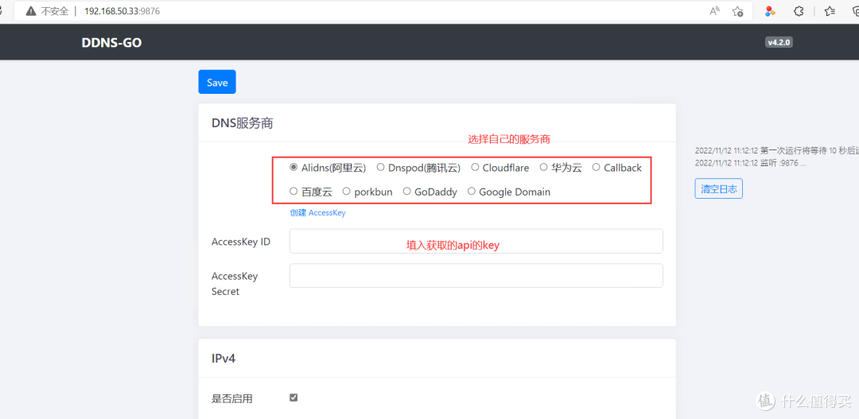Click the 不安全 label in the address bar
The height and width of the screenshot is (419, 859).
point(55,11)
